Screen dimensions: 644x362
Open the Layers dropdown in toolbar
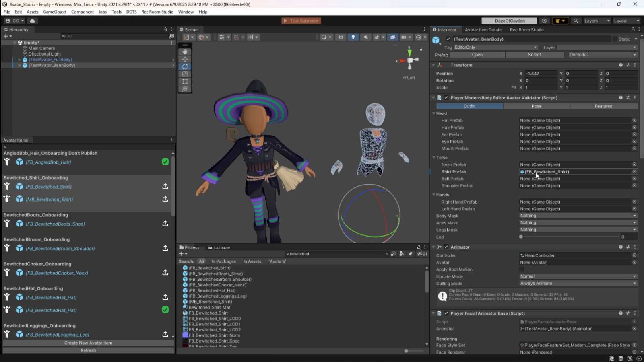tap(597, 21)
